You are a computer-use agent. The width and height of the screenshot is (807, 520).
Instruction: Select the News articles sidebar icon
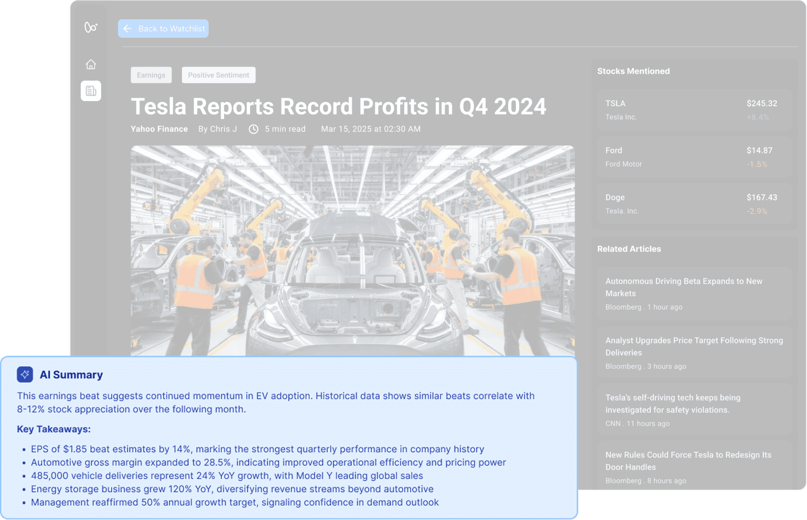(91, 91)
